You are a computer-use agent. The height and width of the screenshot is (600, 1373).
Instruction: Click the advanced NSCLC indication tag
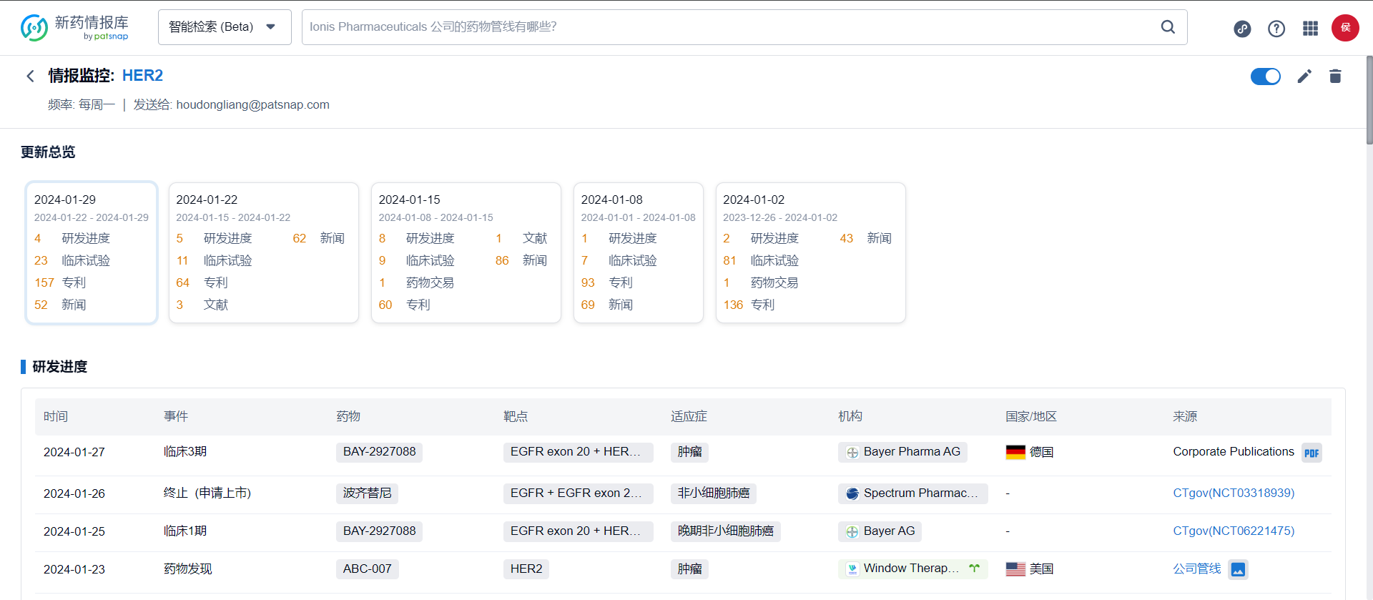coord(725,531)
